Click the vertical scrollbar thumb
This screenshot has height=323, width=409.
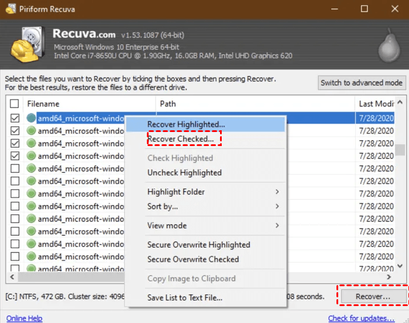coord(400,150)
